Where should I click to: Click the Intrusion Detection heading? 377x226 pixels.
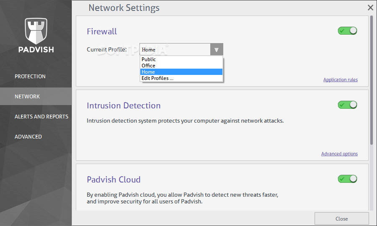124,105
